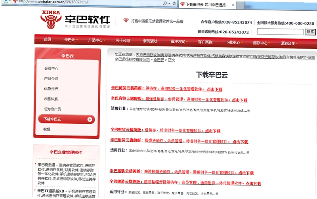Click the 合作客户热线:028-85243074 text
317x199 pixels.
point(226,22)
